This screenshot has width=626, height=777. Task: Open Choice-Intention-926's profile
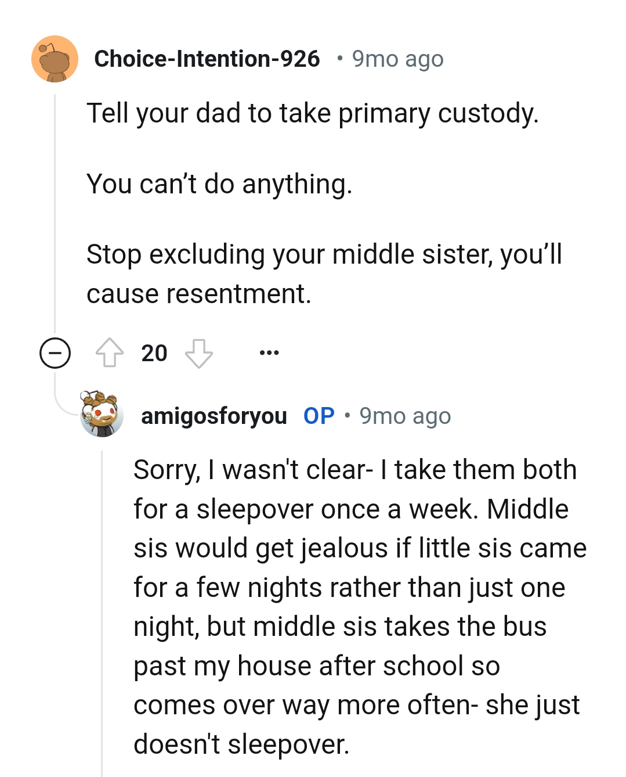tap(207, 58)
